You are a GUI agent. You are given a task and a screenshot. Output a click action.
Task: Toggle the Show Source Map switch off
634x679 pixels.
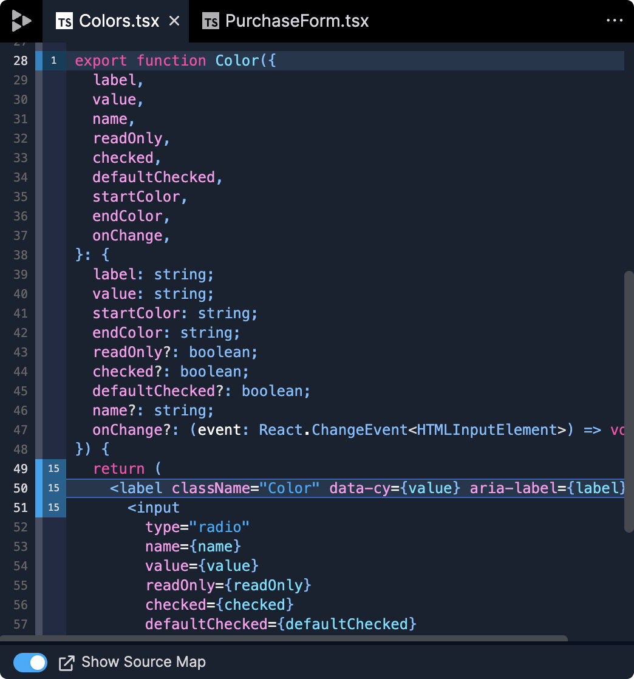tap(30, 663)
